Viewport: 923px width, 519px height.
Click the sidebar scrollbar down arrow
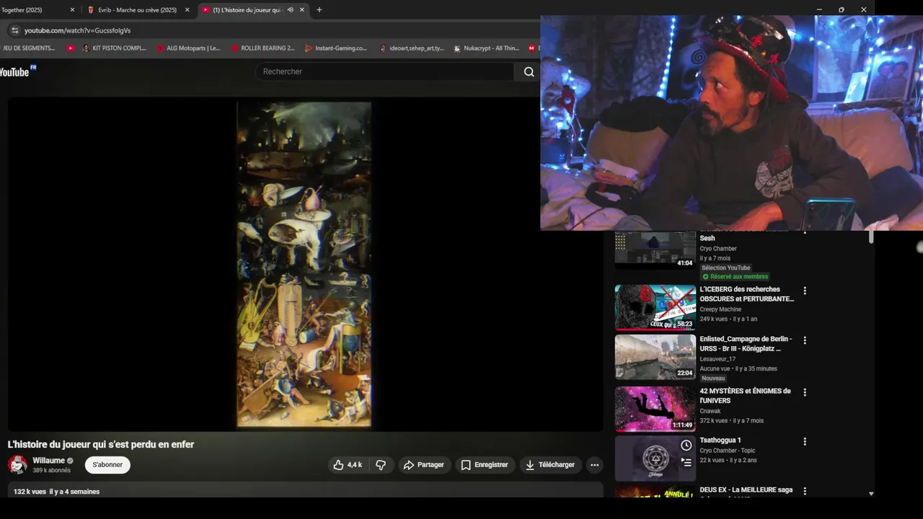coord(871,494)
